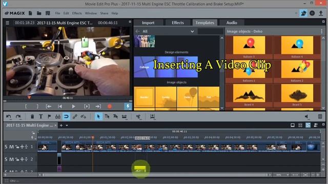
Task: Click the upload arrow icon at top right
Action: tap(321, 13)
